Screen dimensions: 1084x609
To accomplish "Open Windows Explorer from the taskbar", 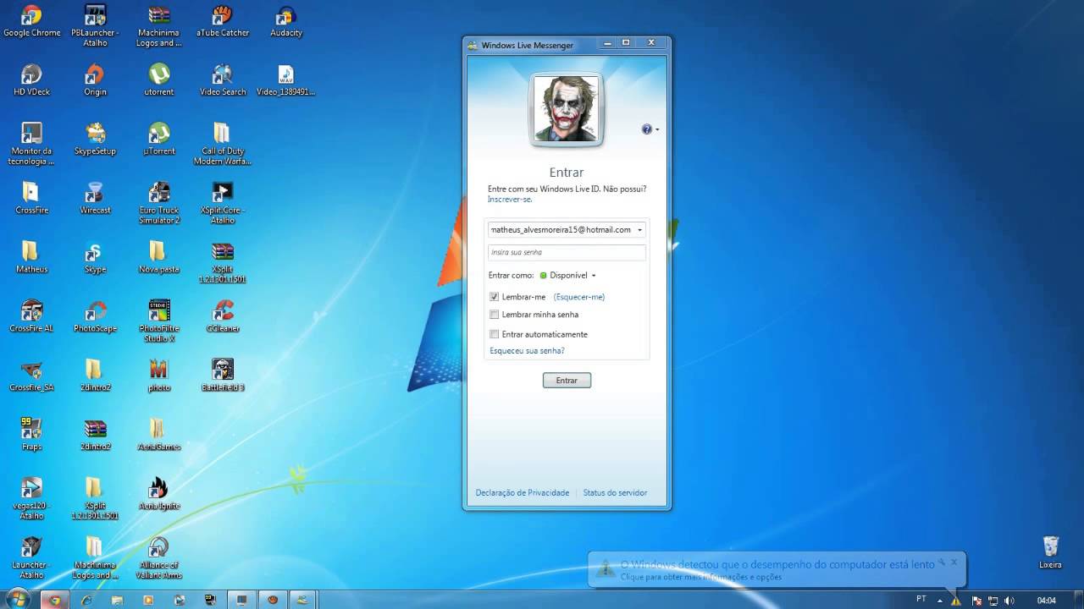I will pyautogui.click(x=117, y=600).
